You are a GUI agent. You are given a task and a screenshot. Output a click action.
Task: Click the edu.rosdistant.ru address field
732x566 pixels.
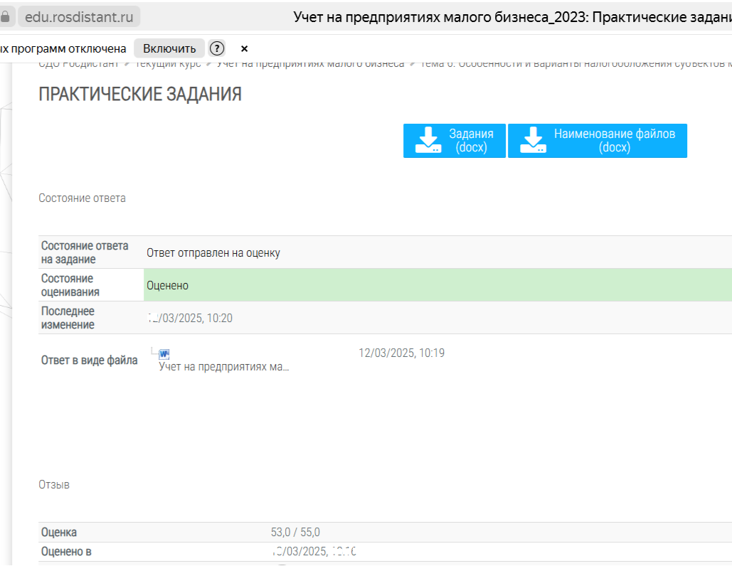[x=79, y=17]
